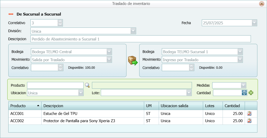The image size is (267, 138).
Task: Click the product search magnifier icon
Action: tap(87, 85)
